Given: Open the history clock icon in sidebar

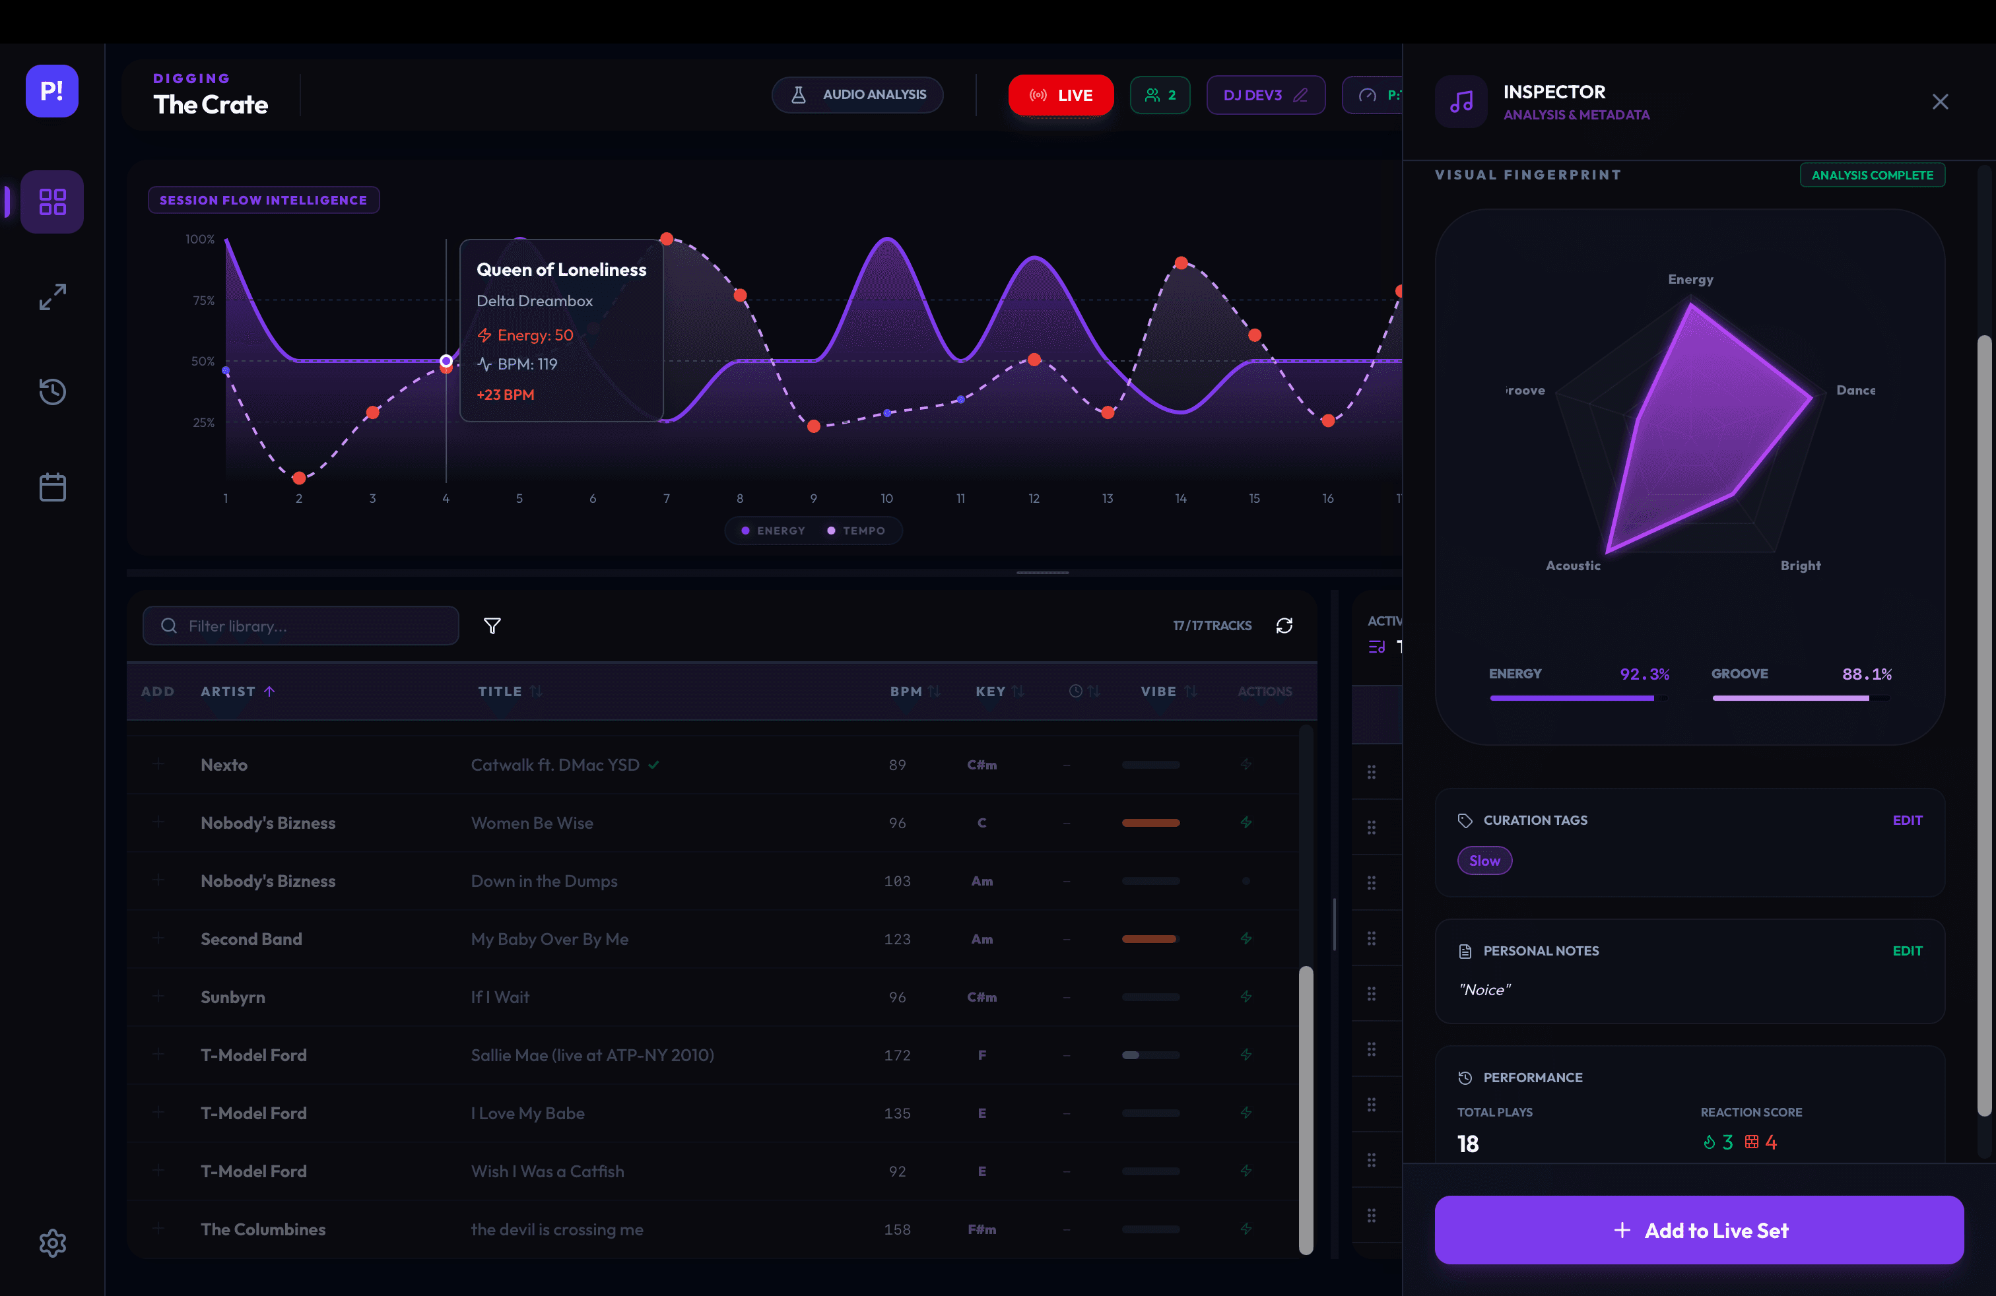Looking at the screenshot, I should point(52,391).
